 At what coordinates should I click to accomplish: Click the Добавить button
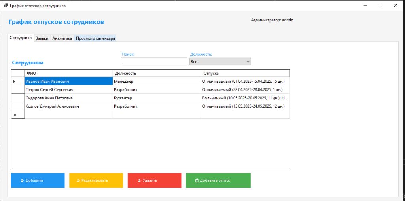point(38,180)
